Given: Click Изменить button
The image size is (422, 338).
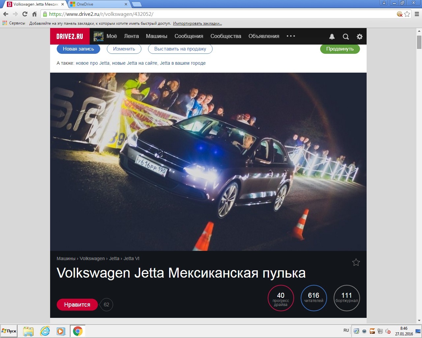Looking at the screenshot, I should point(124,49).
